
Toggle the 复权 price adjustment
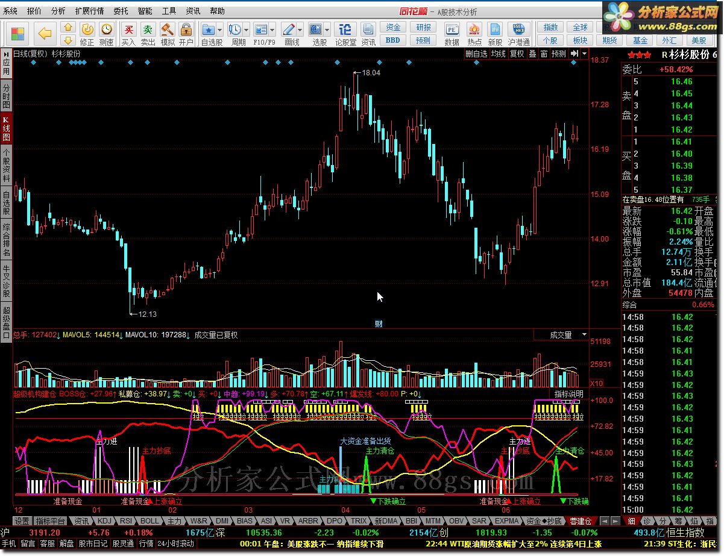[517, 54]
